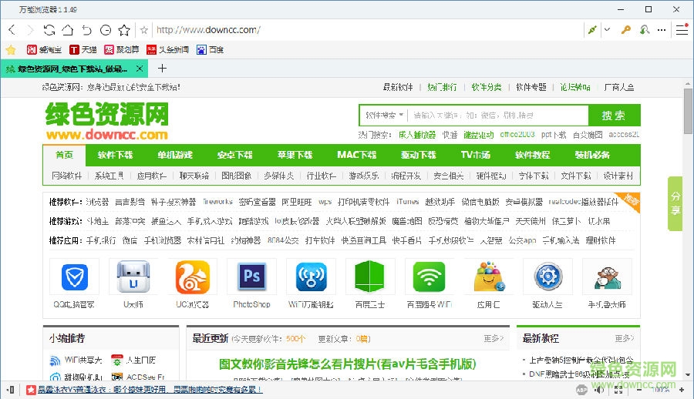Increase page zoom with plus button
694x399 pixels.
pyautogui.click(x=682, y=390)
